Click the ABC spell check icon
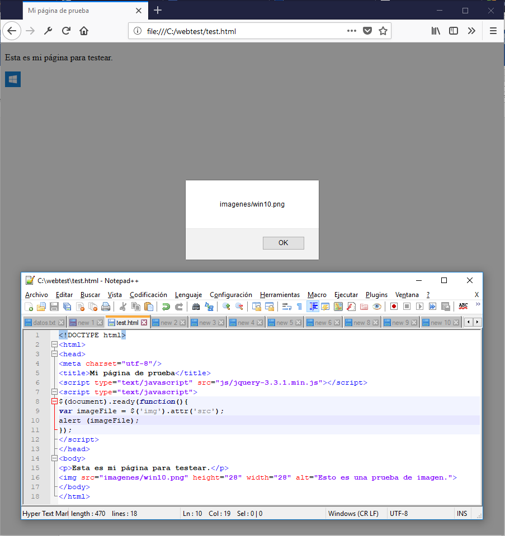The image size is (505, 536). point(463,307)
